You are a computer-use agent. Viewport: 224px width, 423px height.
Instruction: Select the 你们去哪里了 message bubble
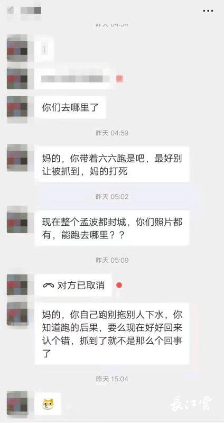(70, 107)
